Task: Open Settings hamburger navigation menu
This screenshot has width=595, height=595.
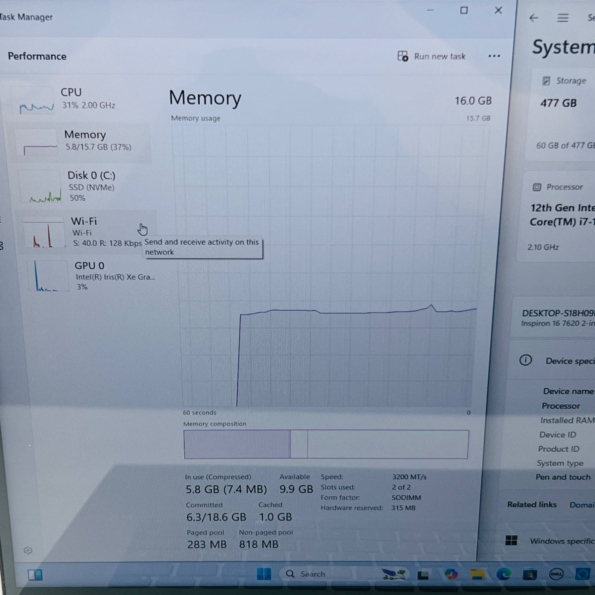Action: pyautogui.click(x=563, y=18)
